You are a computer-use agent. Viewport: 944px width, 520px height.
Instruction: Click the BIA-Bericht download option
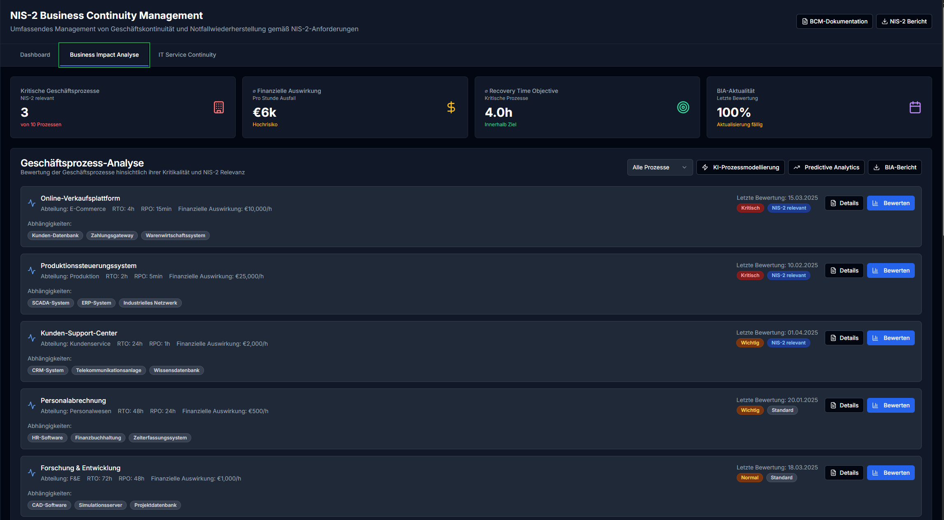pos(895,167)
